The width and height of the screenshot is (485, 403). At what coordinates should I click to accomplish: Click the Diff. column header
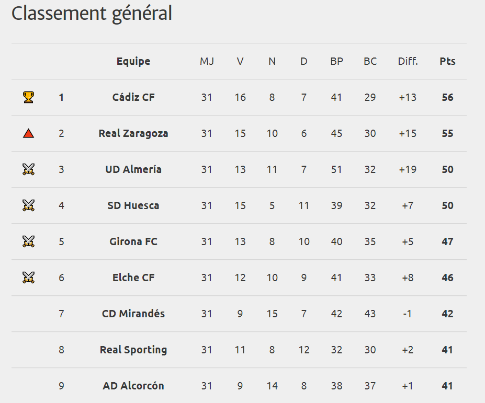click(x=408, y=61)
